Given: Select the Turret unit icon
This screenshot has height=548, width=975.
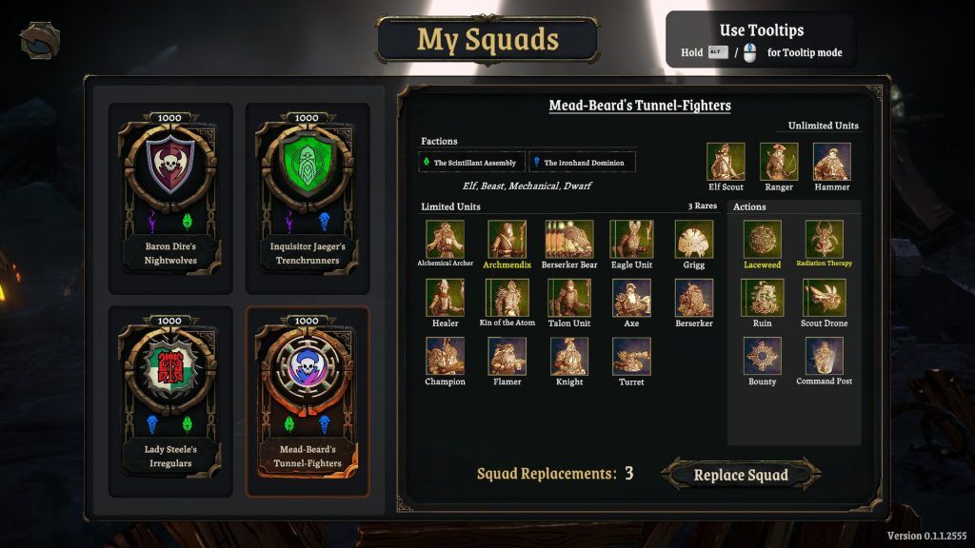Looking at the screenshot, I should coord(631,356).
